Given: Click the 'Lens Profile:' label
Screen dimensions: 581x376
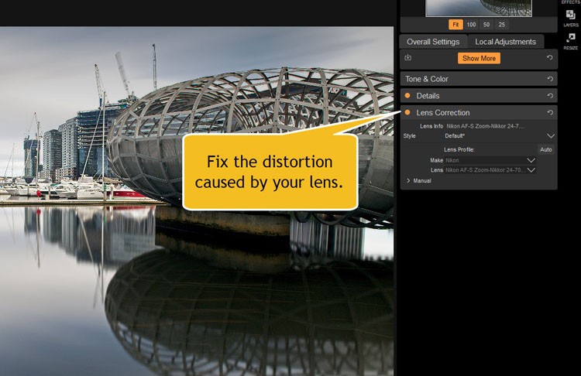Looking at the screenshot, I should click(459, 149).
